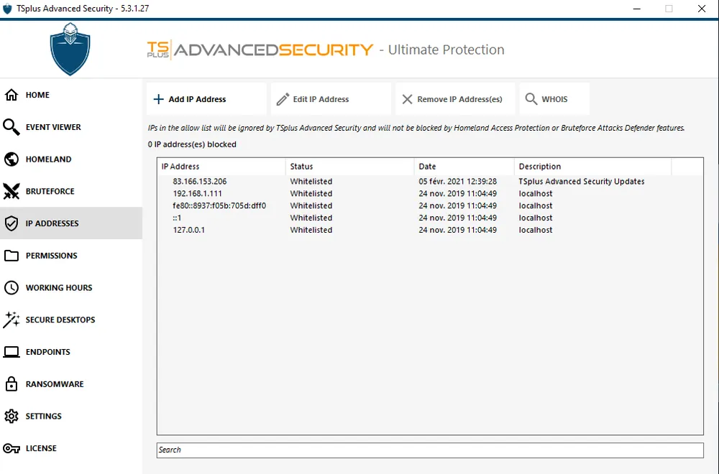
Task: Click the License key icon
Action: click(12, 448)
